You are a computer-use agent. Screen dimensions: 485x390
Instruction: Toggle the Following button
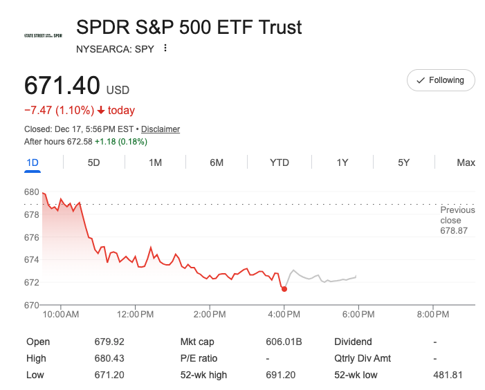(440, 80)
